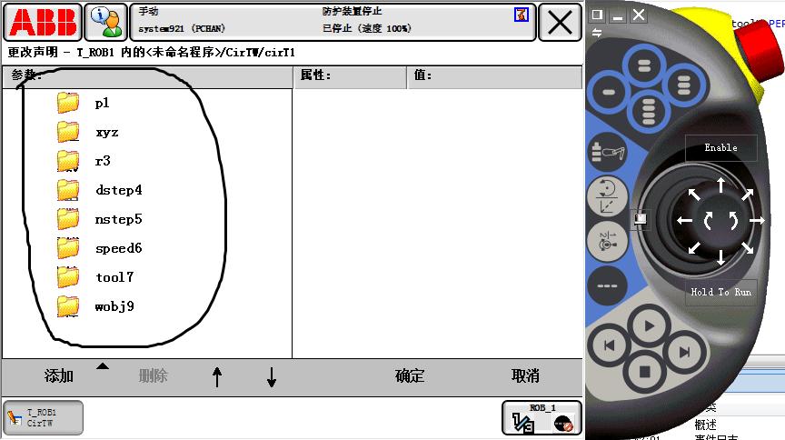The height and width of the screenshot is (440, 785).
Task: Select the speed6 parameter folder
Action: pos(119,248)
